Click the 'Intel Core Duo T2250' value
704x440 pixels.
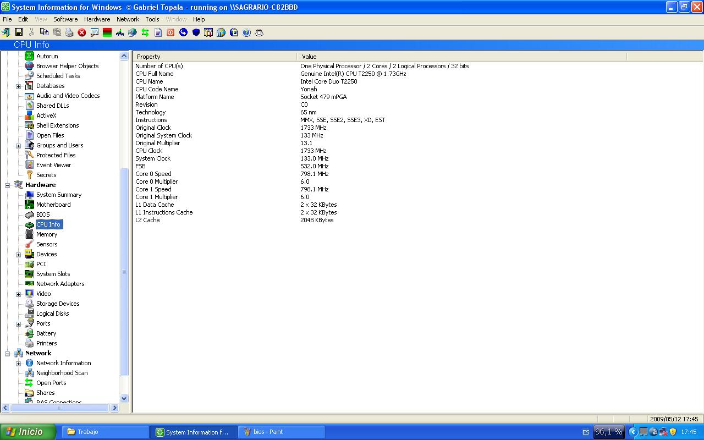(328, 81)
